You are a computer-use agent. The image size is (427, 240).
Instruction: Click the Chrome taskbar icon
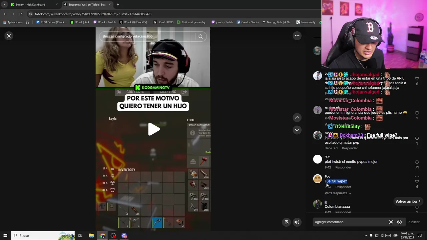[102, 236]
